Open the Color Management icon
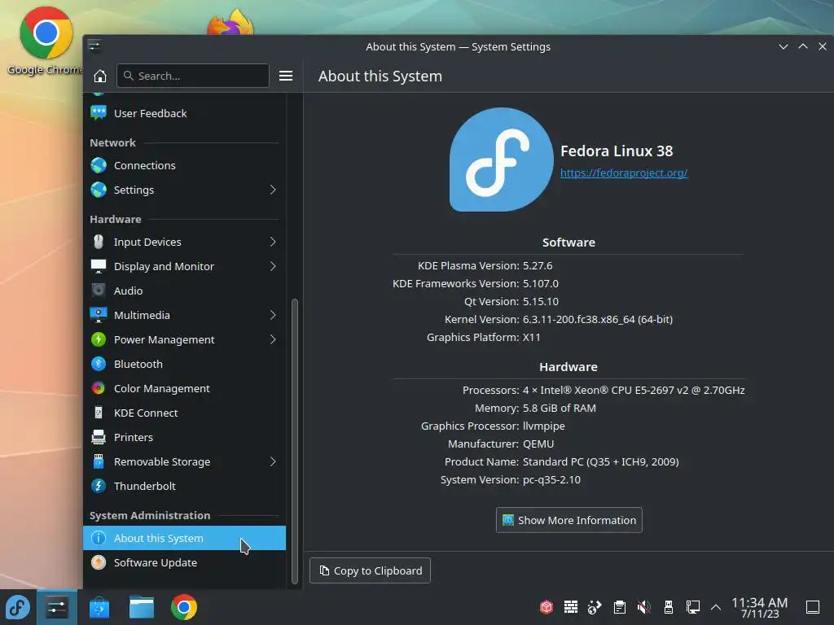This screenshot has height=625, width=834. click(99, 388)
